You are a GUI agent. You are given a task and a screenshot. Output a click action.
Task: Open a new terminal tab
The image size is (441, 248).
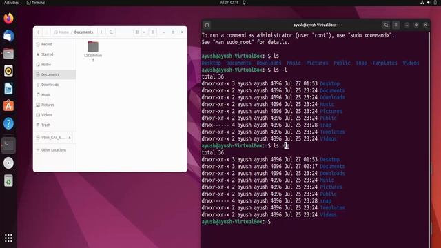point(207,25)
